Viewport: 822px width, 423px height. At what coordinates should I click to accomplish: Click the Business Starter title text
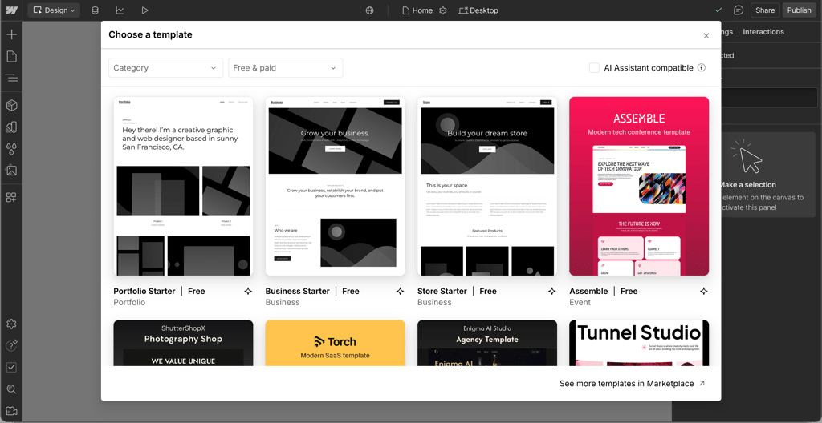coord(297,291)
